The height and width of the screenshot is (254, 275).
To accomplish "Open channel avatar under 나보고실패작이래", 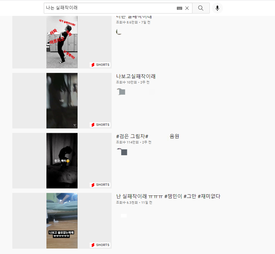I will [x=121, y=92].
